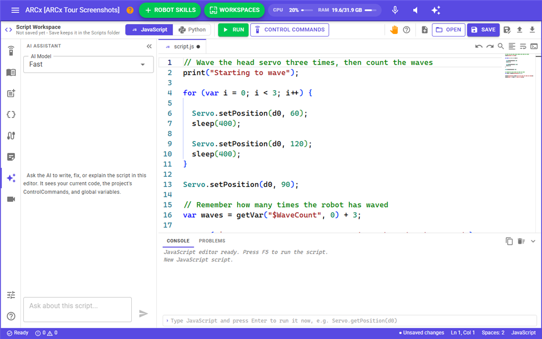Select the script.js editor tab
This screenshot has width=542, height=339.
tap(183, 47)
